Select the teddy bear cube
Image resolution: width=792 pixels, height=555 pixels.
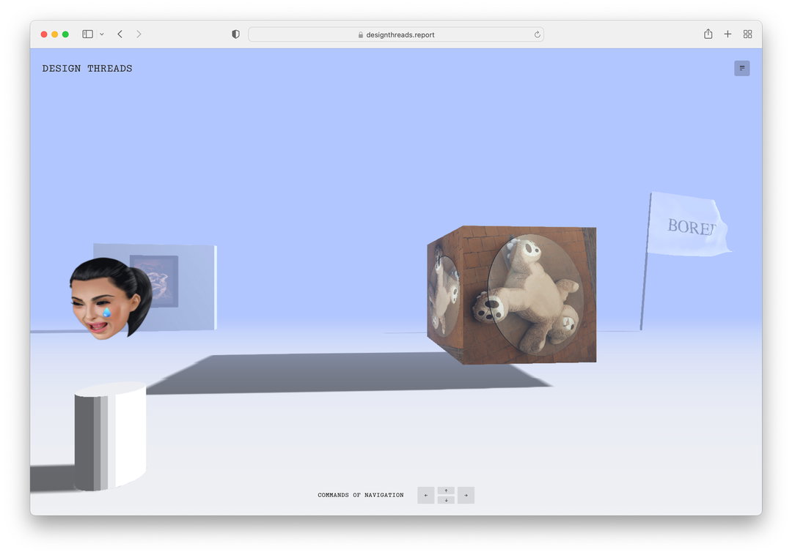[x=512, y=294]
